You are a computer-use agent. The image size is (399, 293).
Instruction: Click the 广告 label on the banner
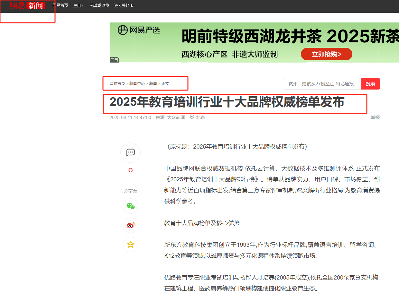(x=114, y=60)
